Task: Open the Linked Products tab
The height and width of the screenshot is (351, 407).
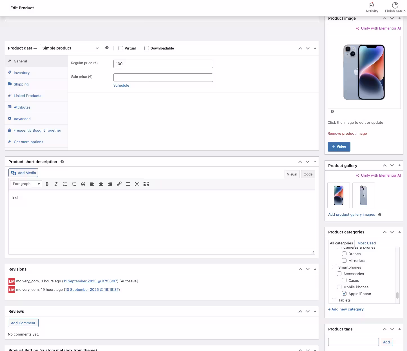Action: pos(36,96)
